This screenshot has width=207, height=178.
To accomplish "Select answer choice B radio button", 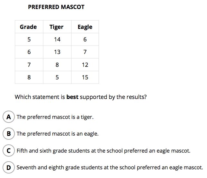I will tap(9, 134).
